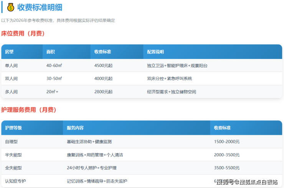
Task: Click the money bag icon beside the title
Action: click(x=10, y=7)
